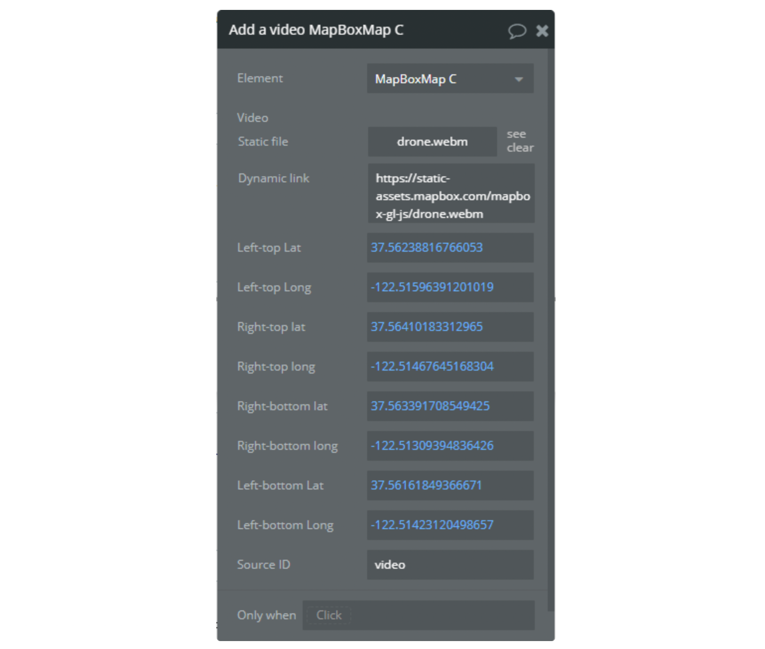Click the Right-top lat value field
This screenshot has height=649, width=765.
click(x=449, y=327)
